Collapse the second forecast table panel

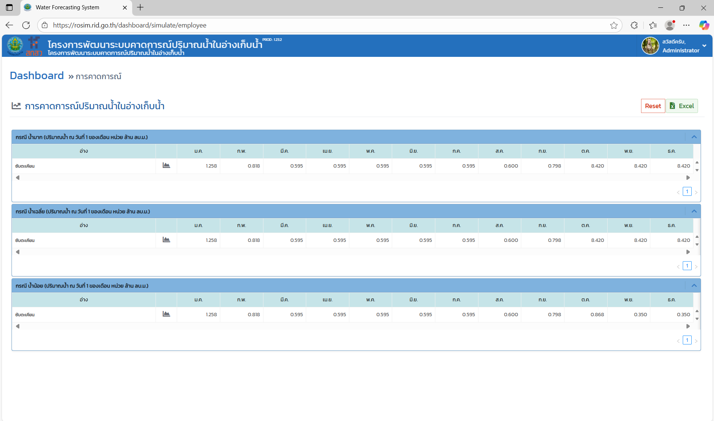point(694,211)
